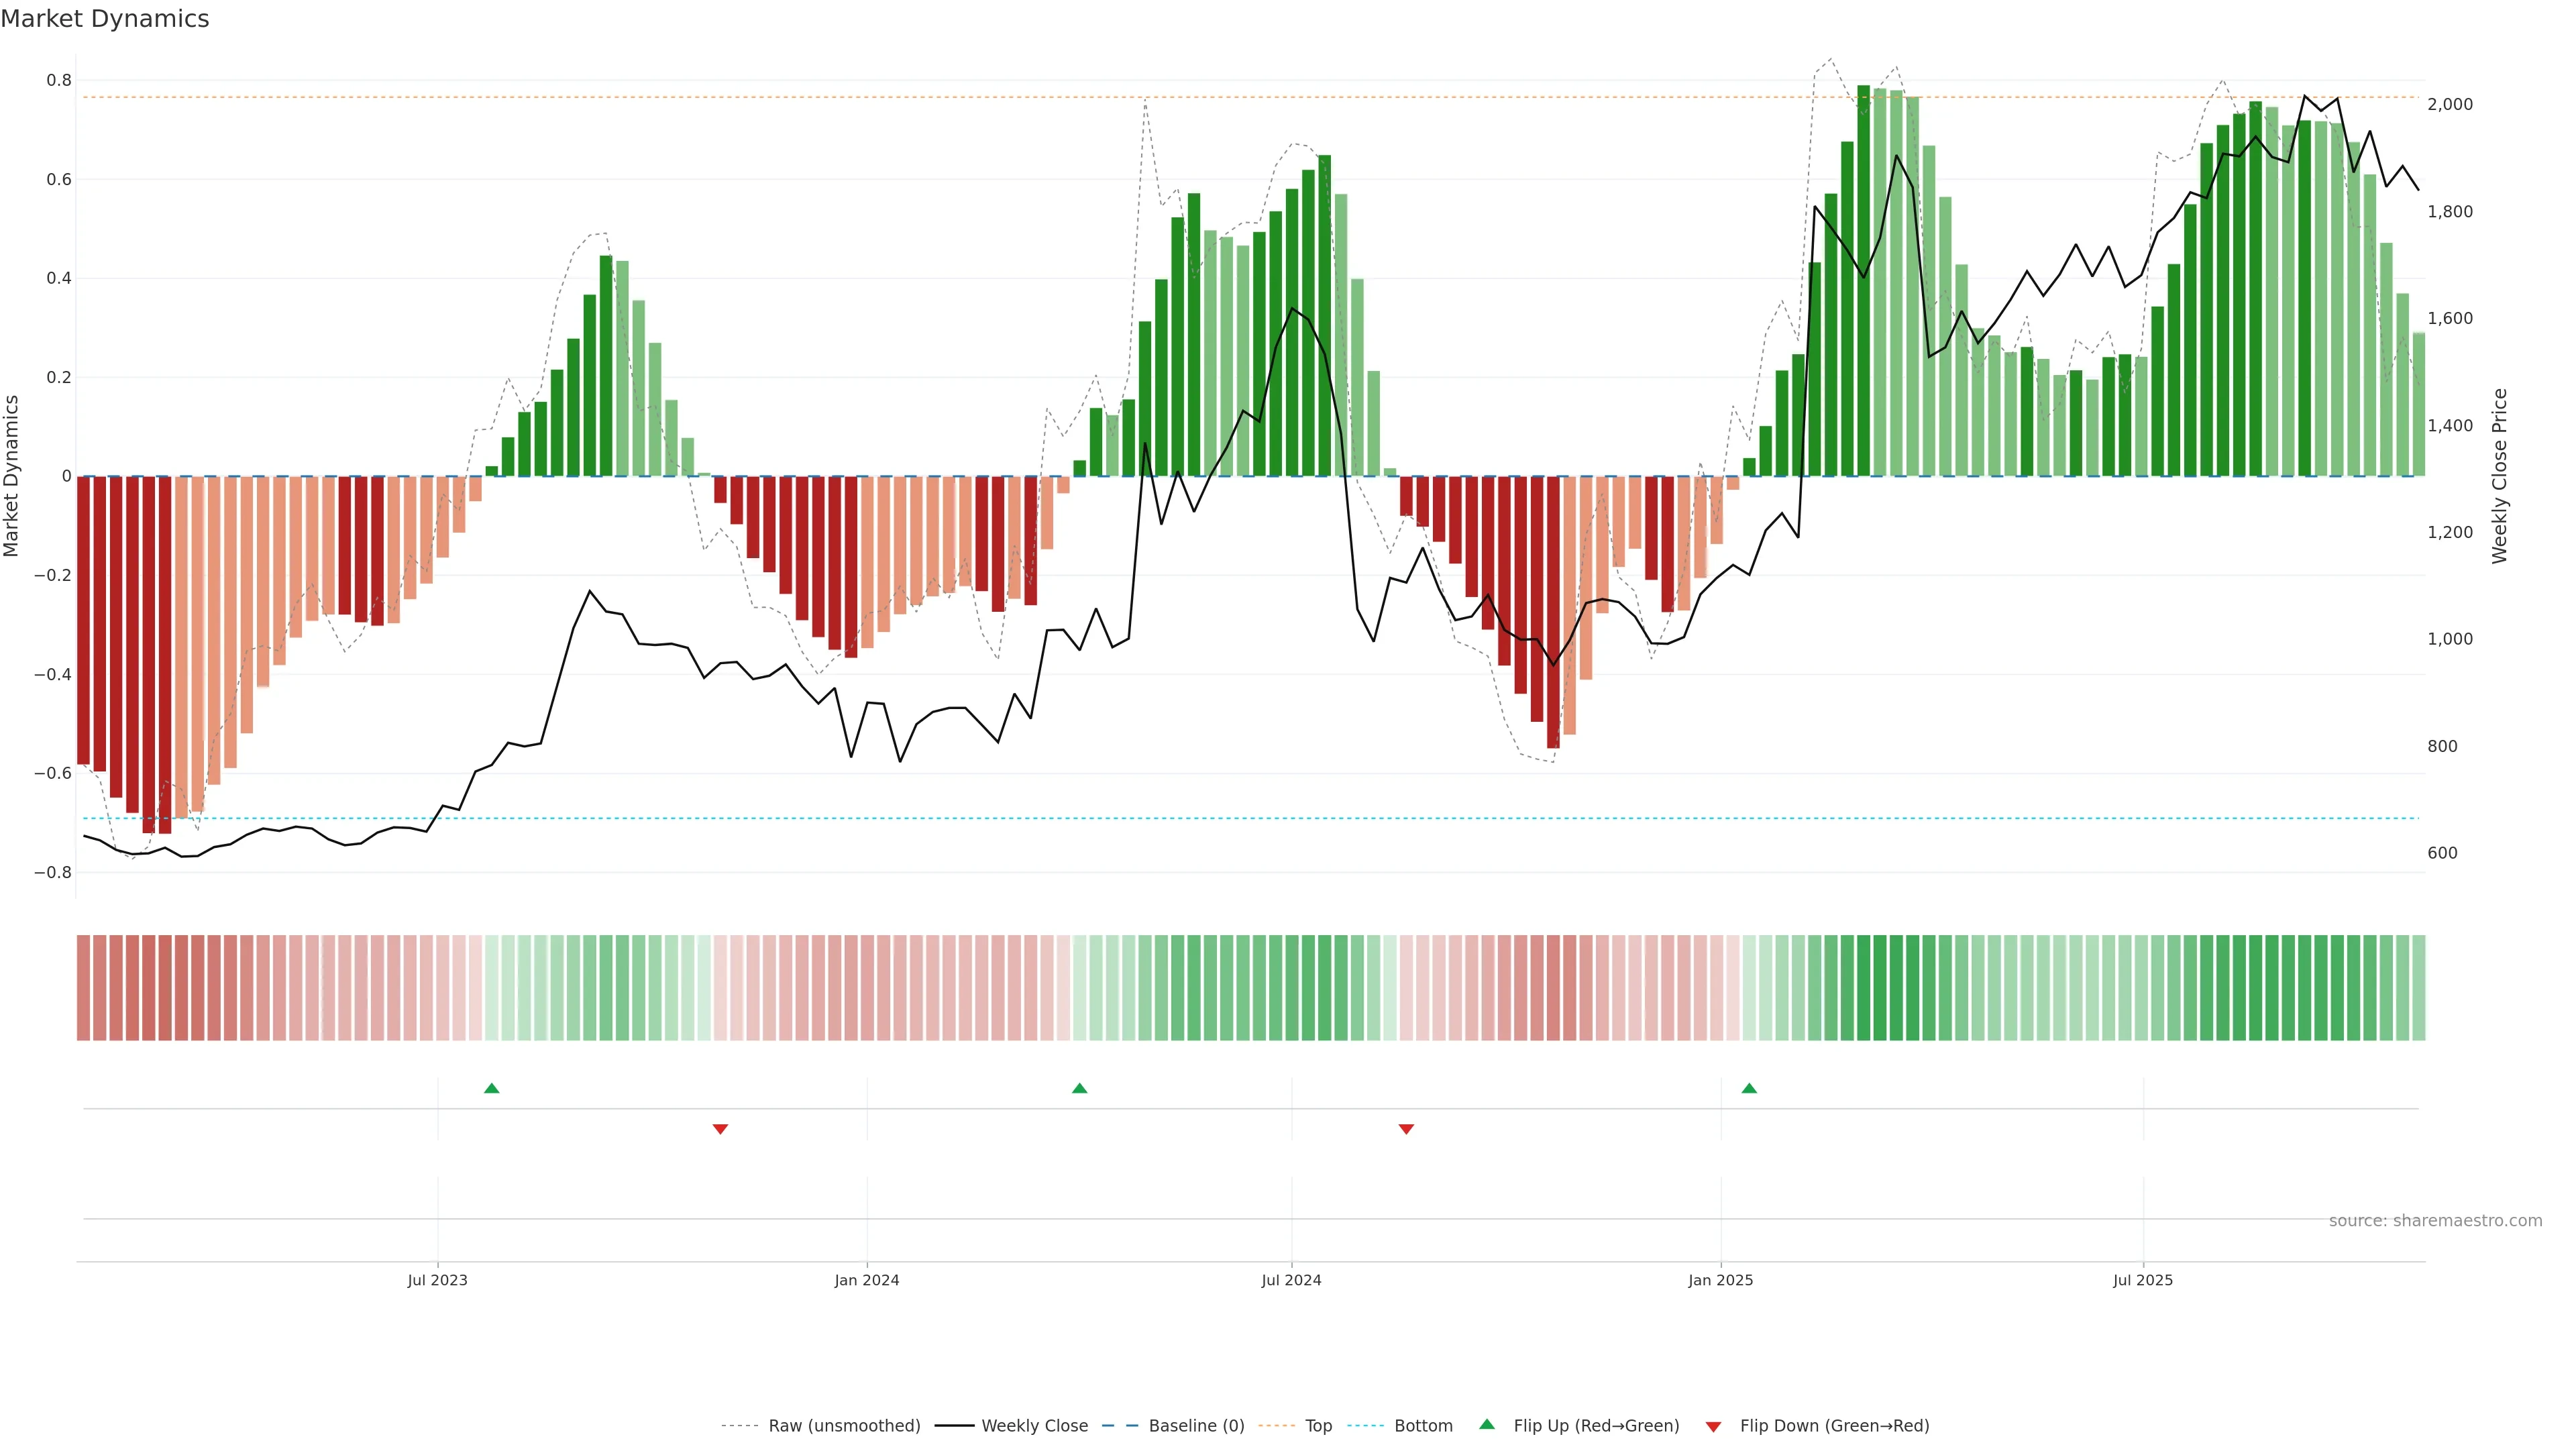Click the Weekly Close Price axis title
This screenshot has width=2576, height=1449.
2499,476
